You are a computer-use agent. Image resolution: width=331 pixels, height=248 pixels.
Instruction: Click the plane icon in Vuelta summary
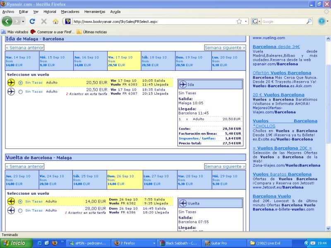(183, 203)
